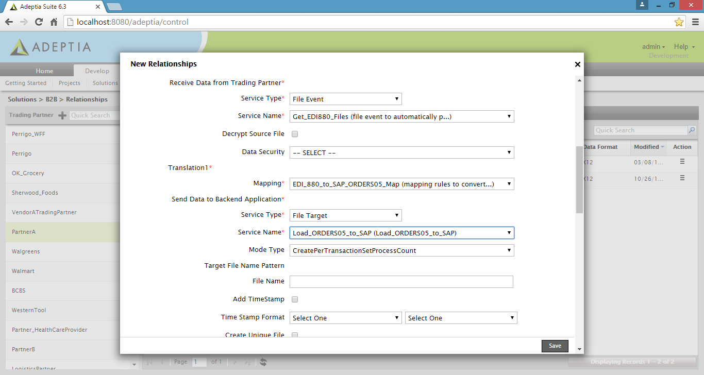Click the page number field in pagination

click(x=199, y=362)
